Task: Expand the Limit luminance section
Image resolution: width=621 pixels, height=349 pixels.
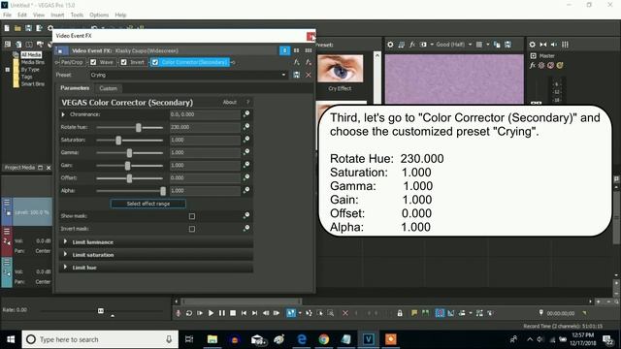Action: [65, 241]
